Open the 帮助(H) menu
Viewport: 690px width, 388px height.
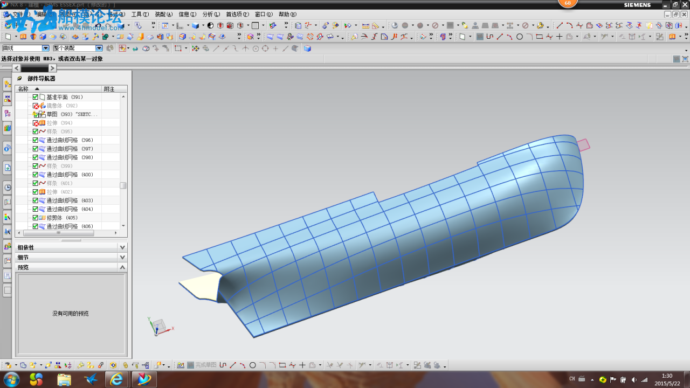[287, 15]
